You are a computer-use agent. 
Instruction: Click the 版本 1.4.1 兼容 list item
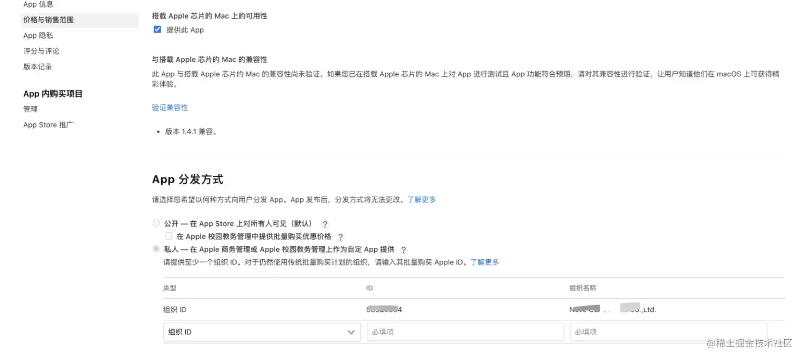191,131
